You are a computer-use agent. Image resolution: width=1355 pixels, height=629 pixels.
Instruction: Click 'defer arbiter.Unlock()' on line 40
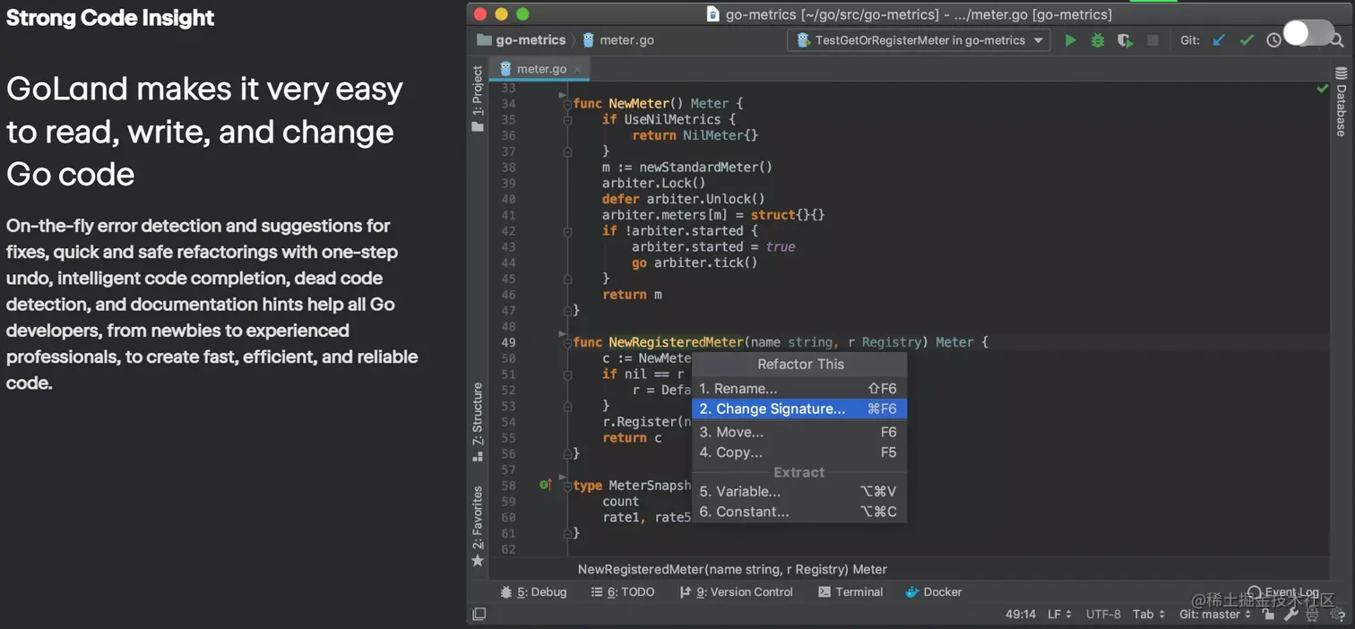pos(683,199)
